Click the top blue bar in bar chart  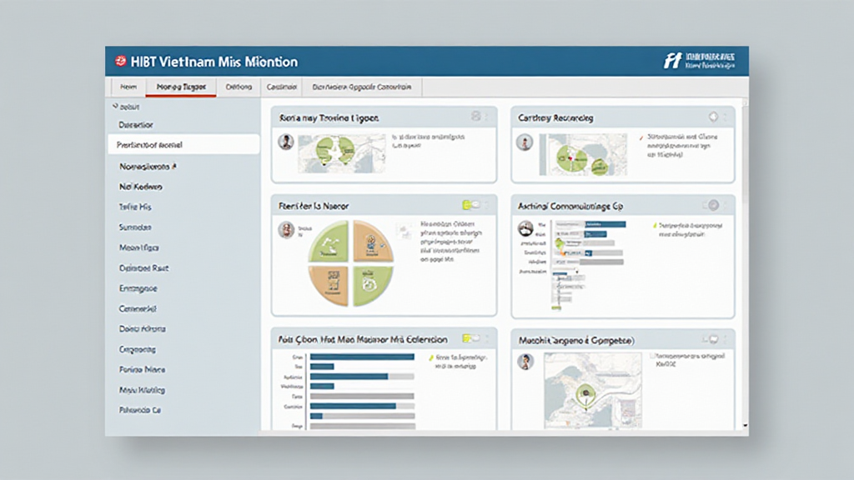coord(362,357)
